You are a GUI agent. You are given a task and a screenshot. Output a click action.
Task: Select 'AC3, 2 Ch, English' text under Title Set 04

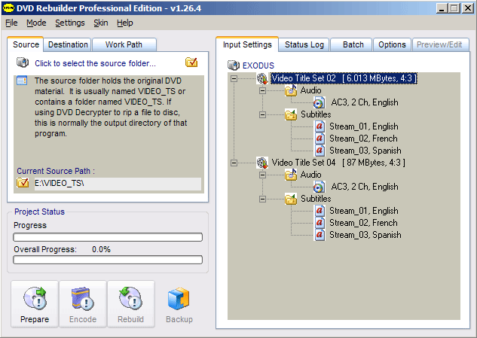click(x=365, y=187)
